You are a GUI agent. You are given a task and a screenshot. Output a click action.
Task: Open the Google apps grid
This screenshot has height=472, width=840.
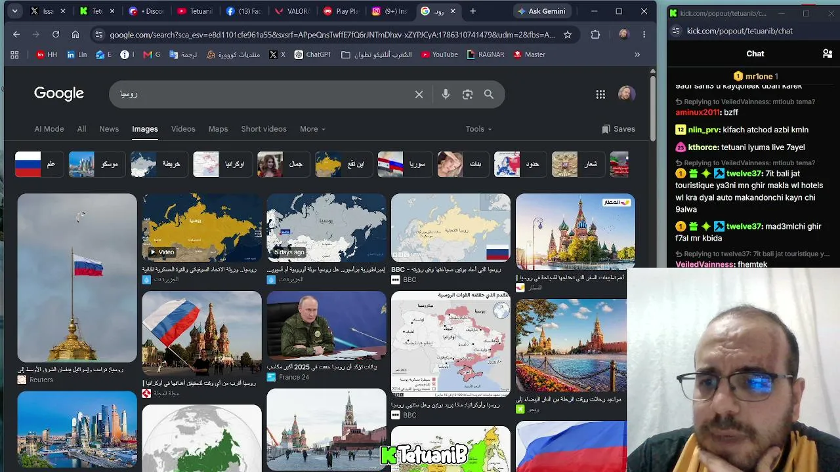tap(600, 94)
